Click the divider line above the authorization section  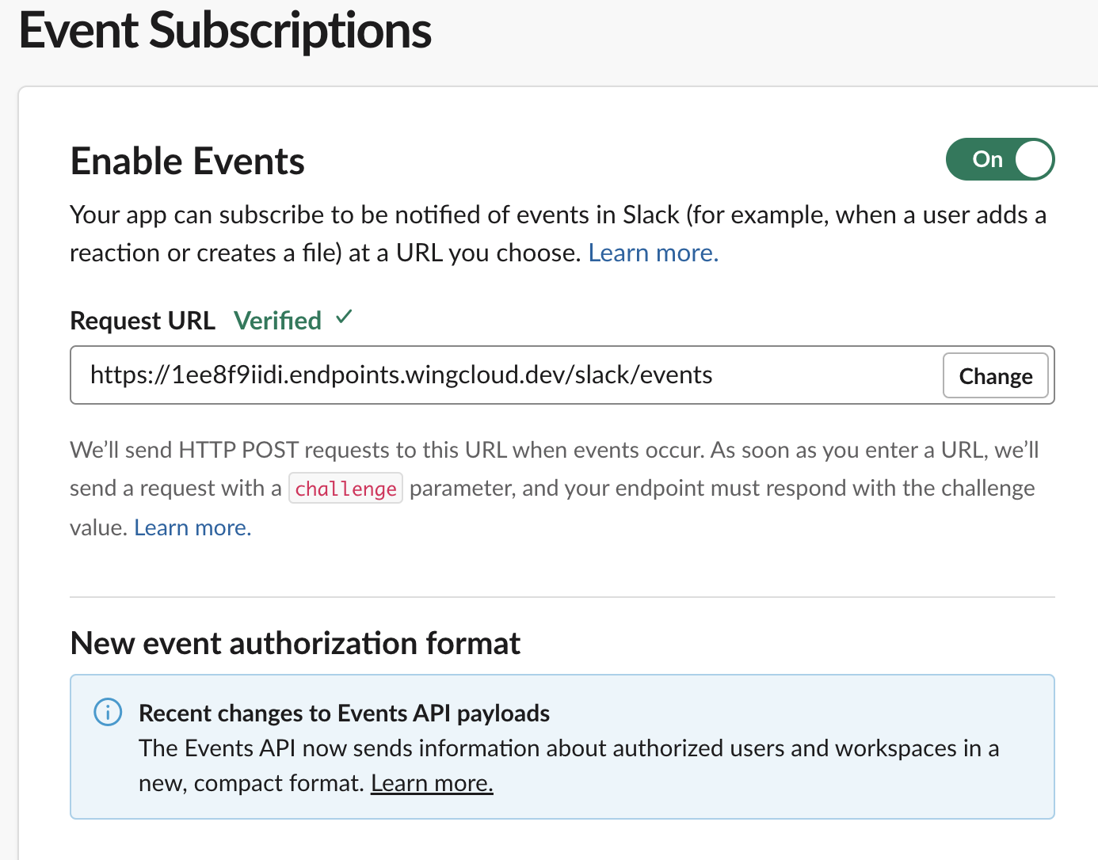[x=562, y=597]
